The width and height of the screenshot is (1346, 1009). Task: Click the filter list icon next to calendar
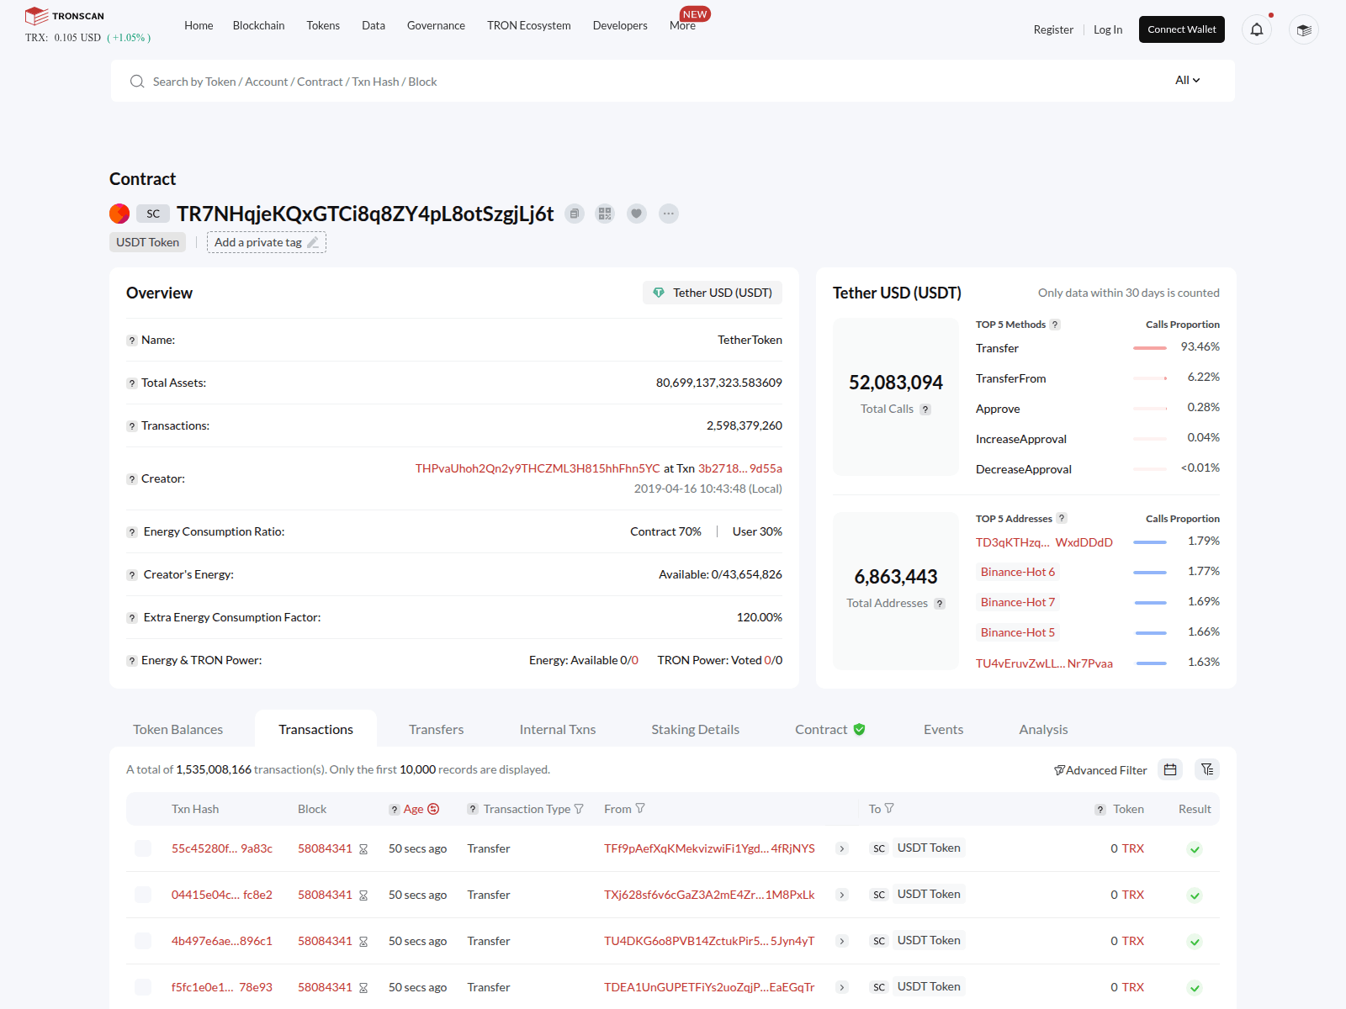tap(1207, 769)
